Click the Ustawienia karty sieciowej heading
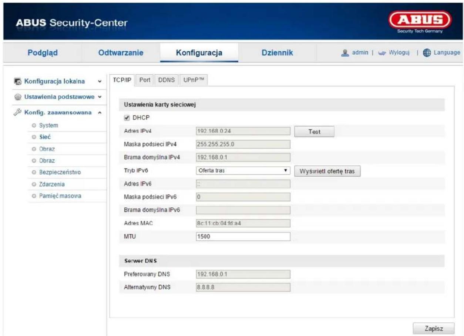Image resolution: width=464 pixels, height=336 pixels. coord(159,105)
